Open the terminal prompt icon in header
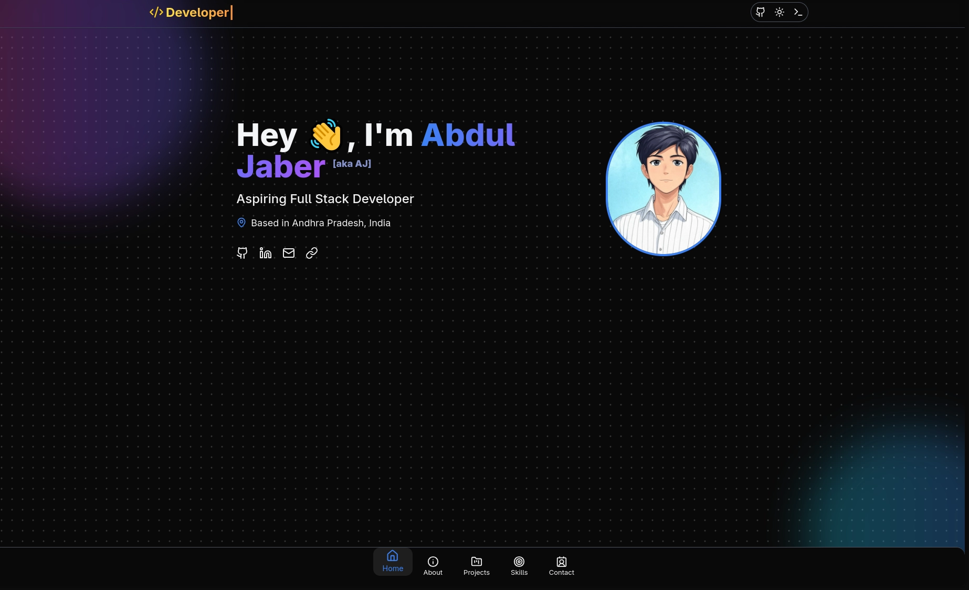The height and width of the screenshot is (590, 969). coord(798,12)
